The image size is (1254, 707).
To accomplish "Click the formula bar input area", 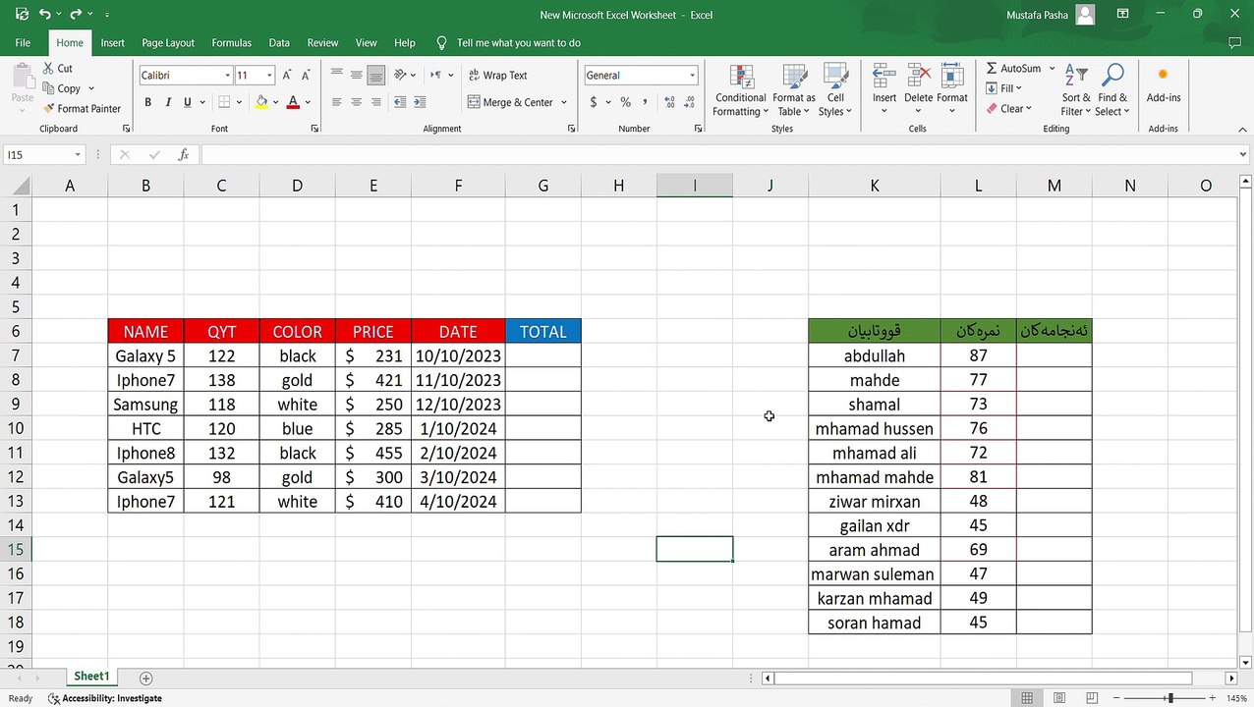I will point(717,155).
